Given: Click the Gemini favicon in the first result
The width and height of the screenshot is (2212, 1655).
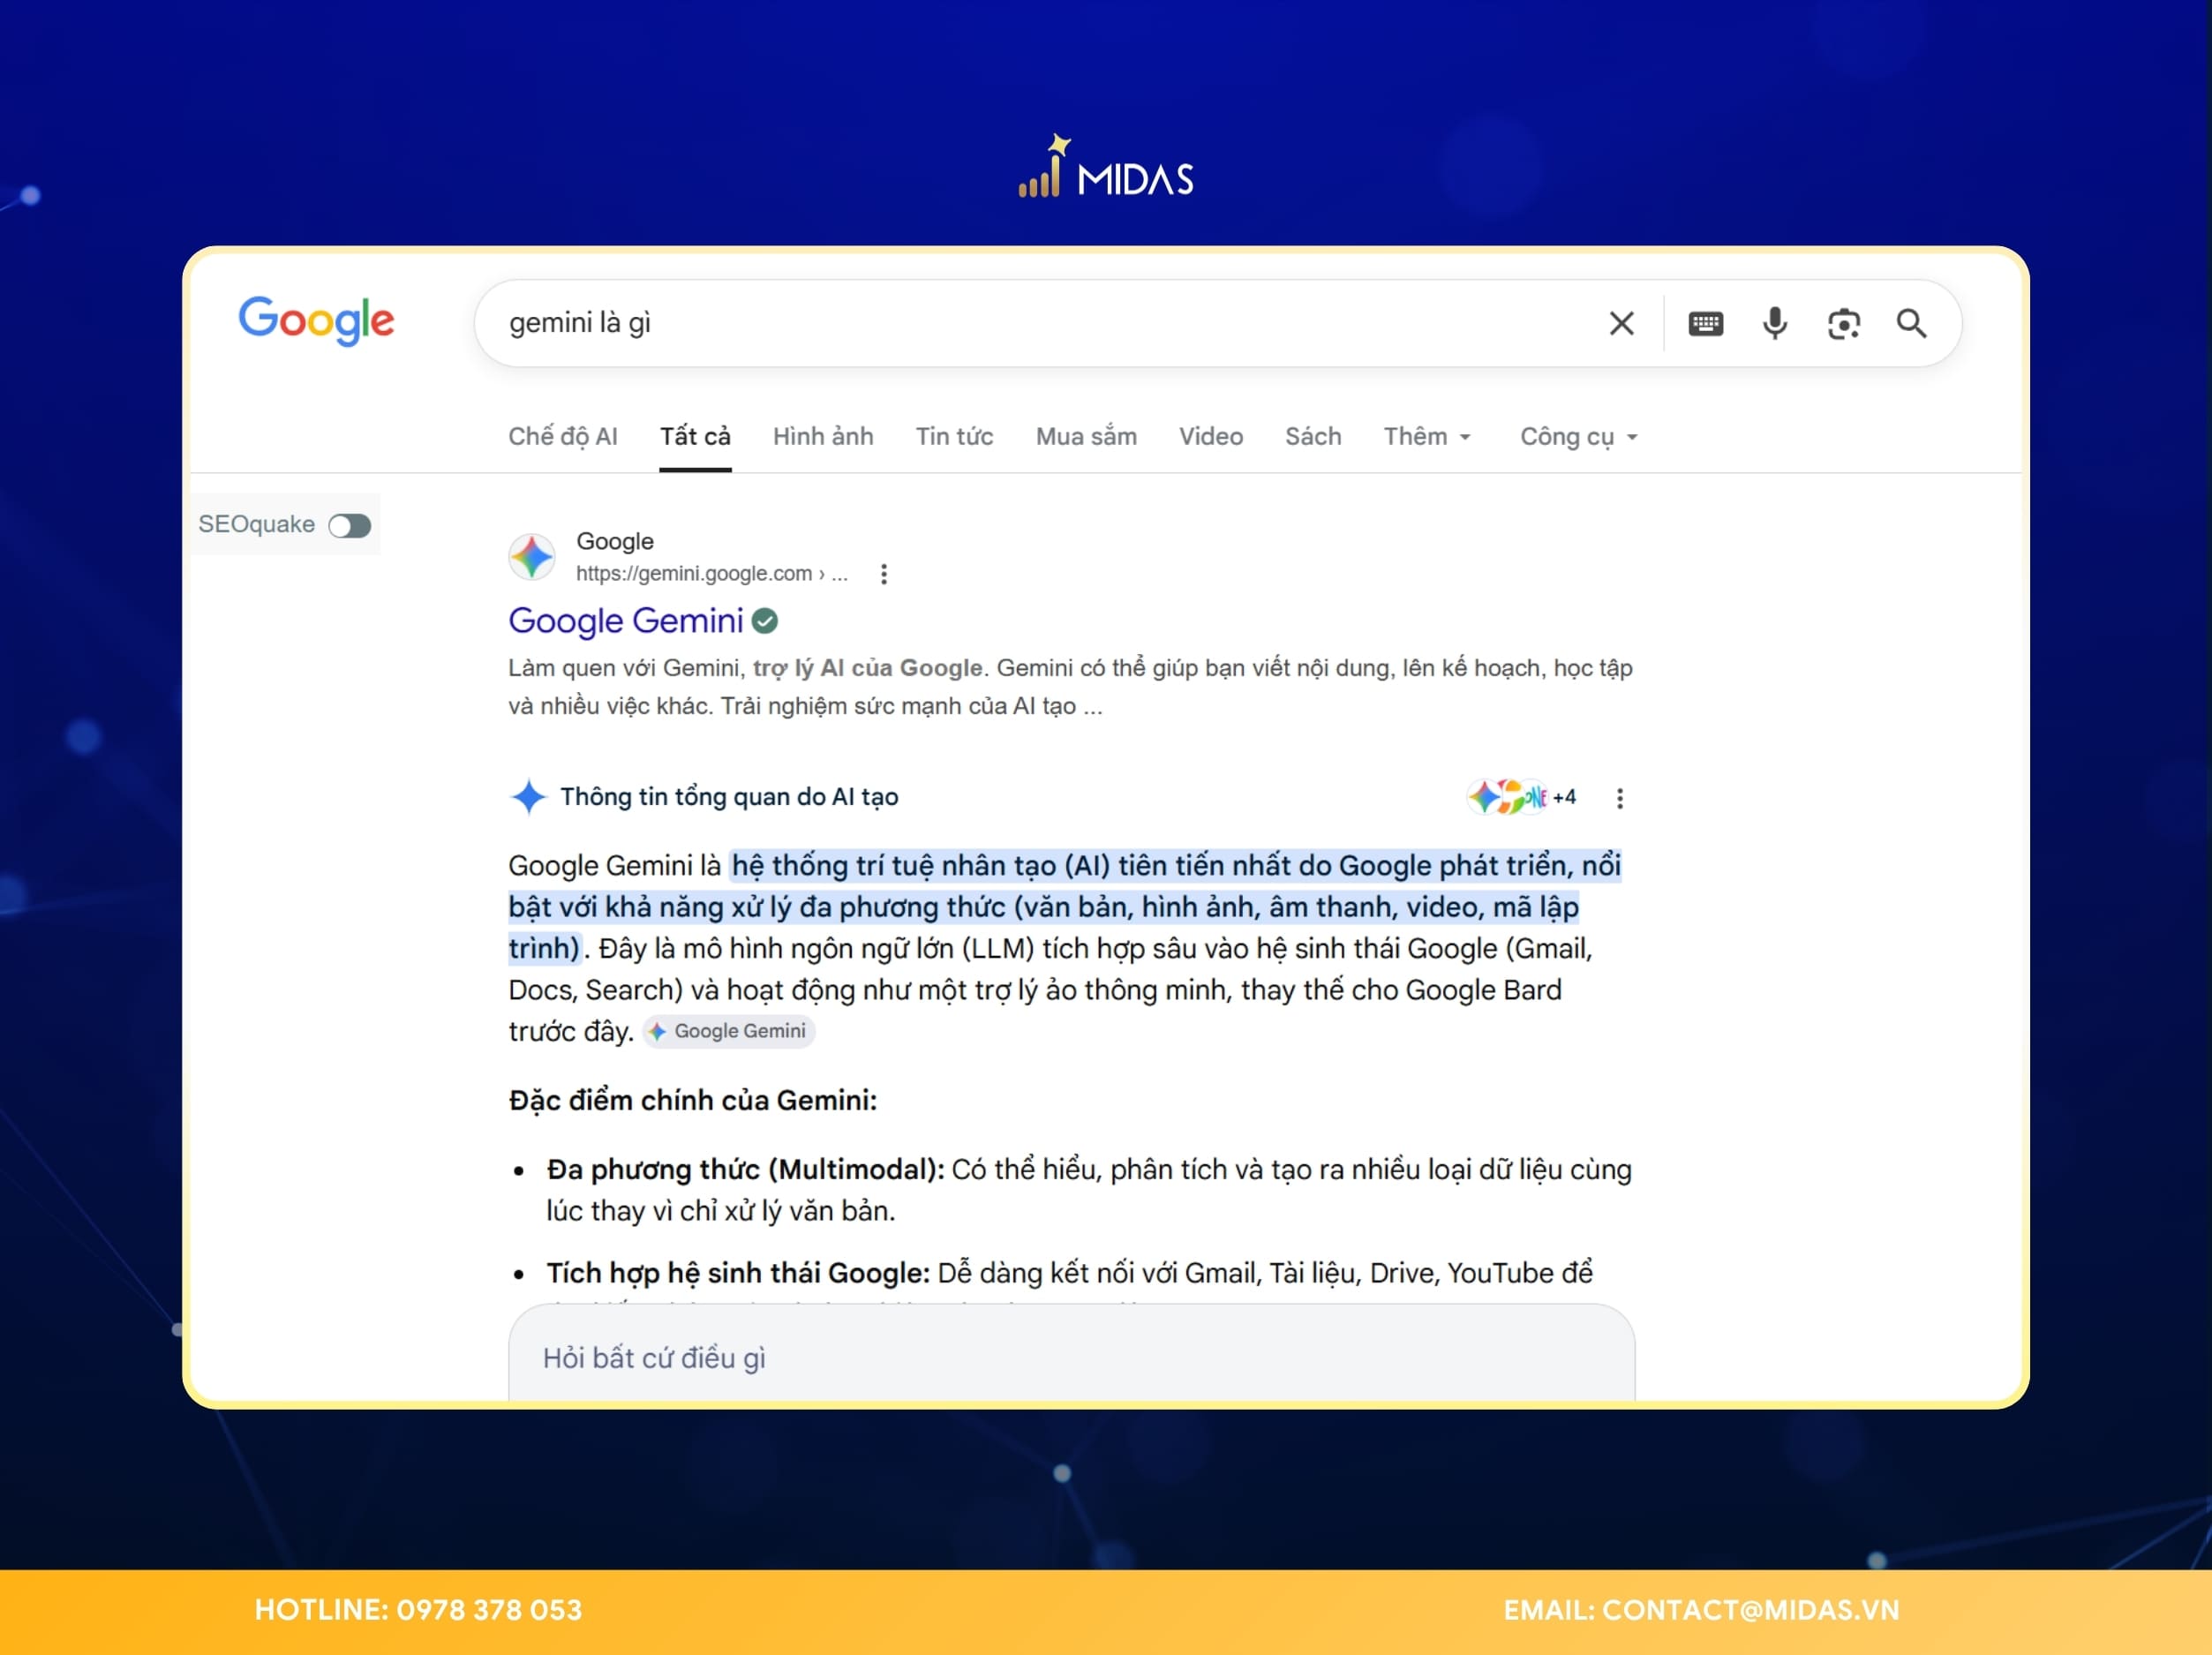Looking at the screenshot, I should [531, 556].
